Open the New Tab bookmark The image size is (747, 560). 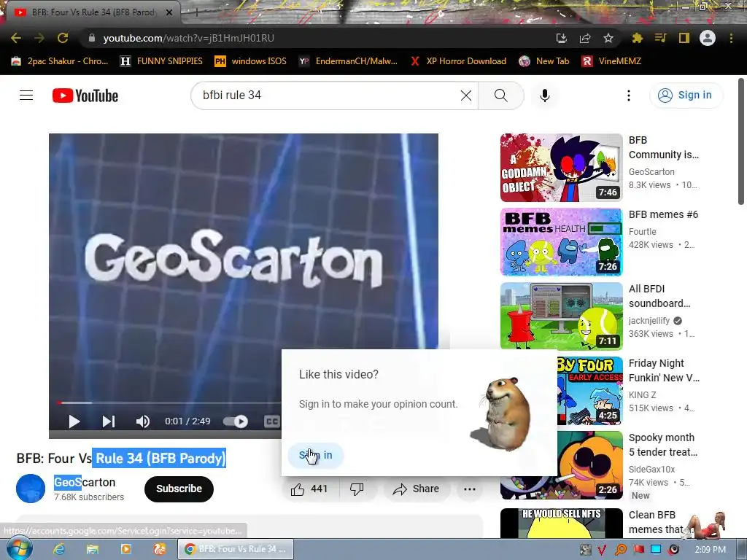coord(544,61)
